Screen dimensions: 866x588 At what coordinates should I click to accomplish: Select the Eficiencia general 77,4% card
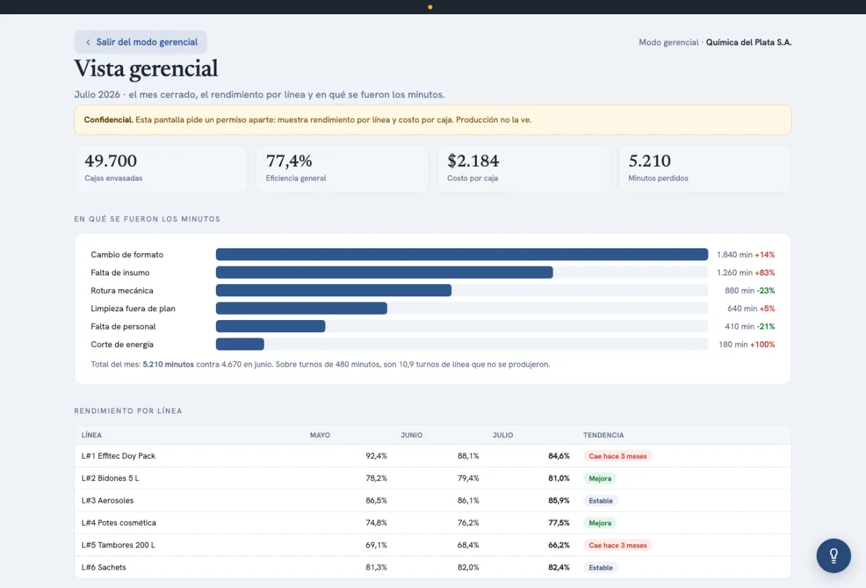[342, 168]
